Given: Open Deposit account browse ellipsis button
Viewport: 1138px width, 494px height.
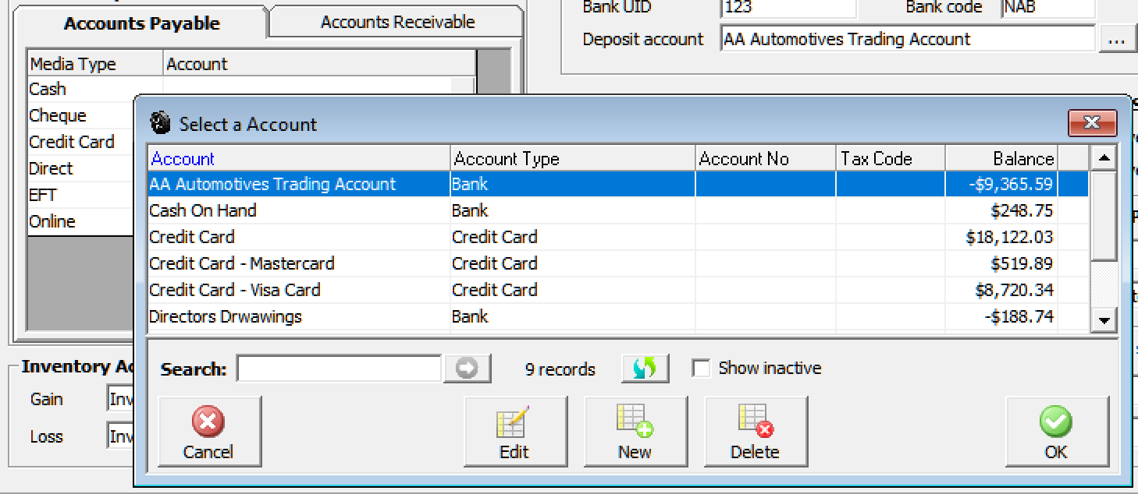Looking at the screenshot, I should tap(1117, 39).
